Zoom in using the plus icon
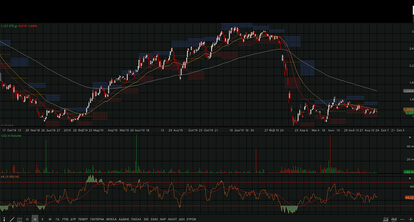Screen dimensions: 414x222 410,219
